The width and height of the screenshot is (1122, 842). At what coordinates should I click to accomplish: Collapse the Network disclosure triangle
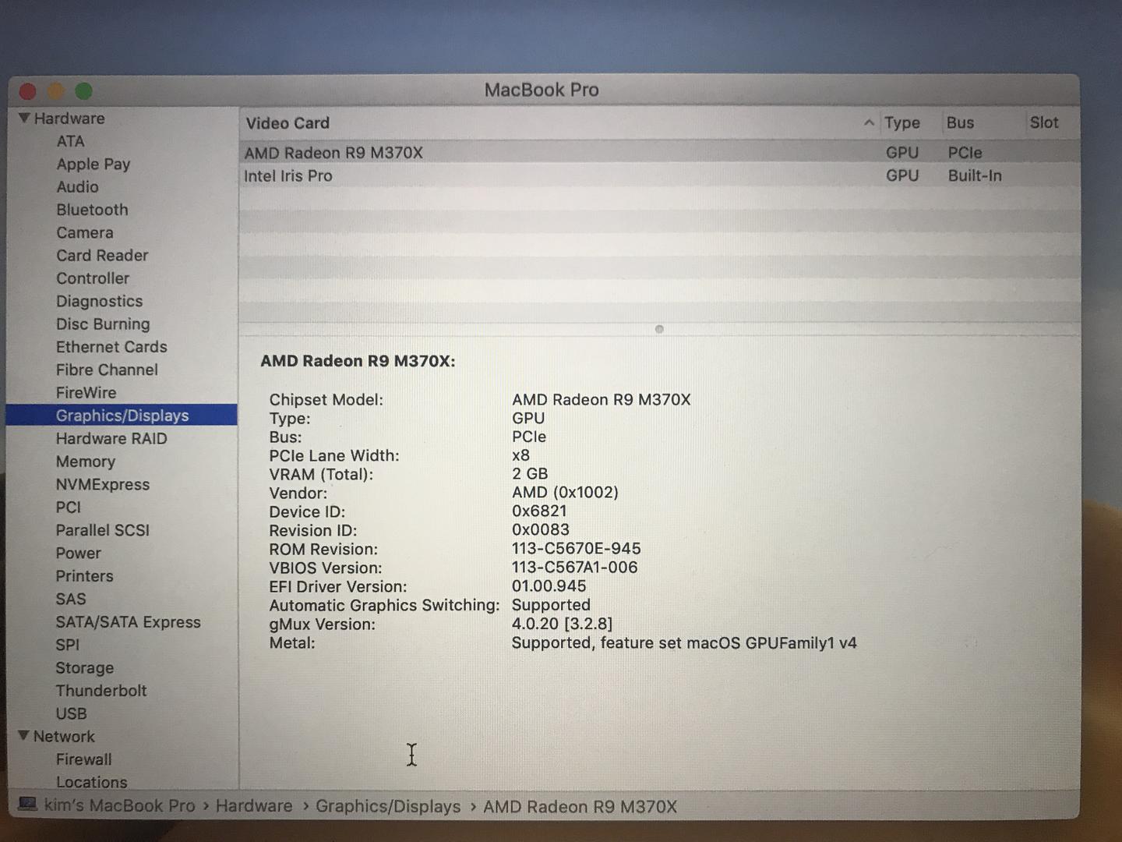[23, 736]
